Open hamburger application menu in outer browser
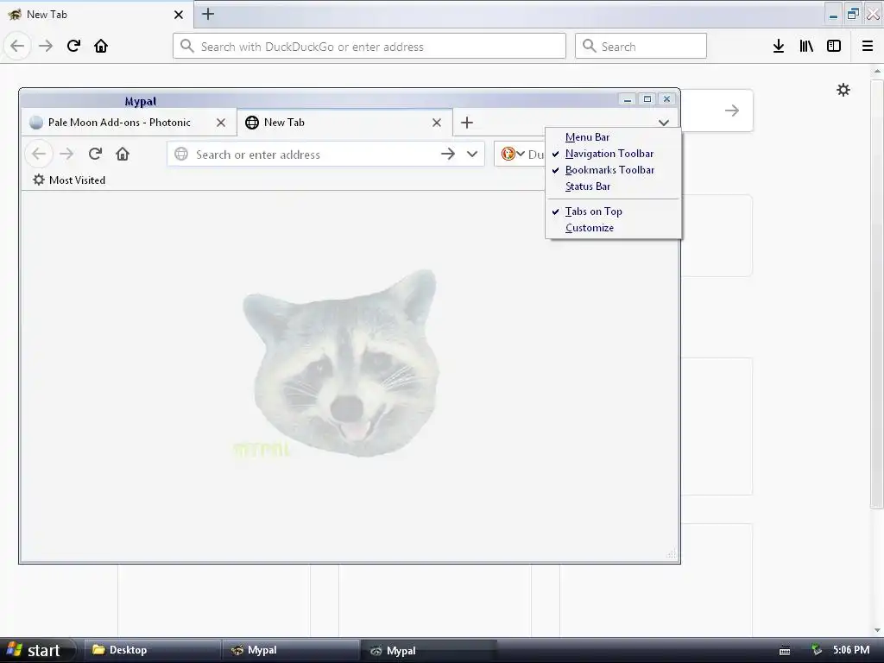The image size is (884, 663). tap(868, 46)
